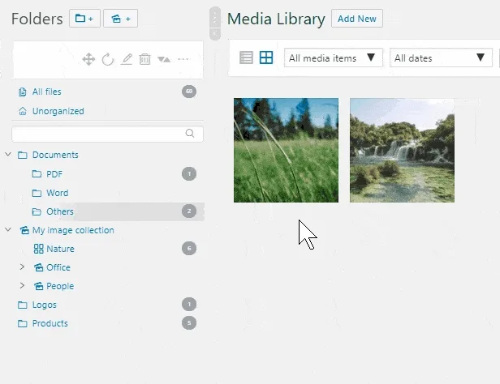Expand the Office collection

click(23, 267)
